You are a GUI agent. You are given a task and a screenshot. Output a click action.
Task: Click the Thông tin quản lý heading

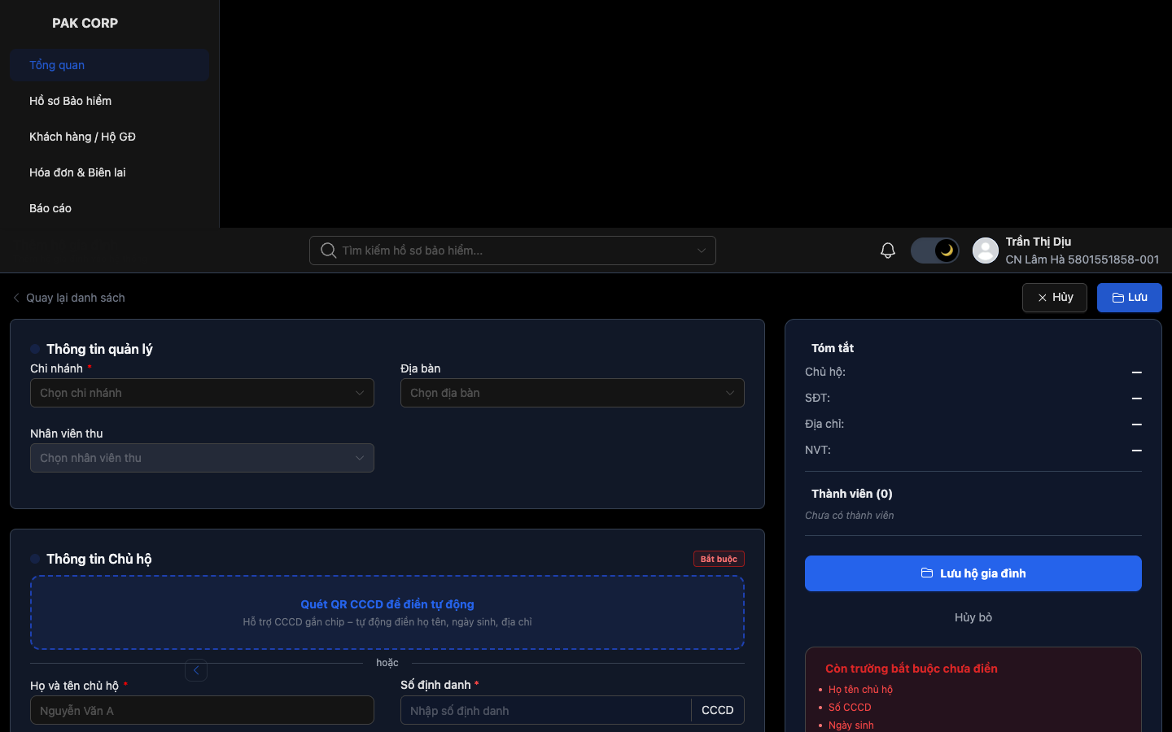(x=99, y=349)
